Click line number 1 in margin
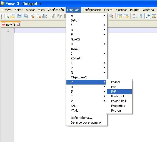This screenshot has width=157, height=142. click(8, 30)
